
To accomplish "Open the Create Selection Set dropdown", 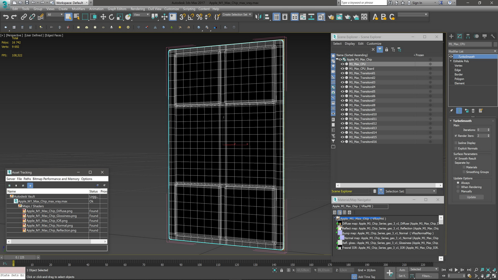I will point(237,15).
